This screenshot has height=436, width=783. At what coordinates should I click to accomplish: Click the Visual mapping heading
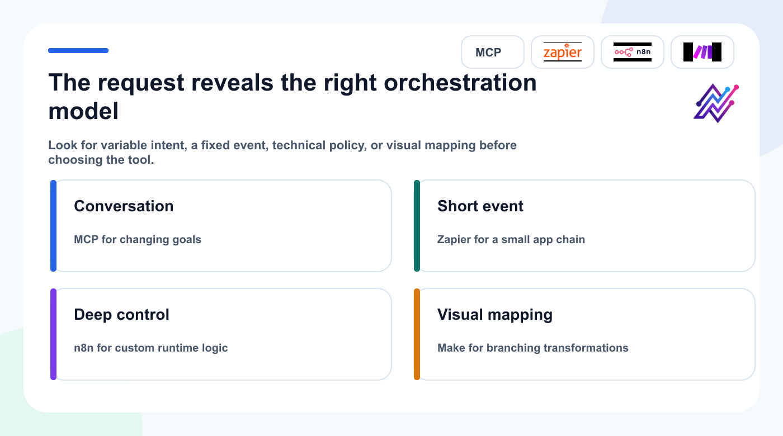point(495,315)
